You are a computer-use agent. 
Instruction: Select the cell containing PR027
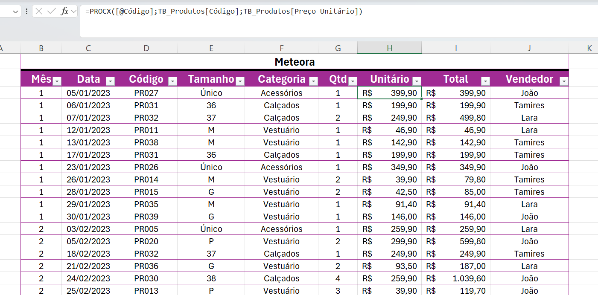point(146,93)
